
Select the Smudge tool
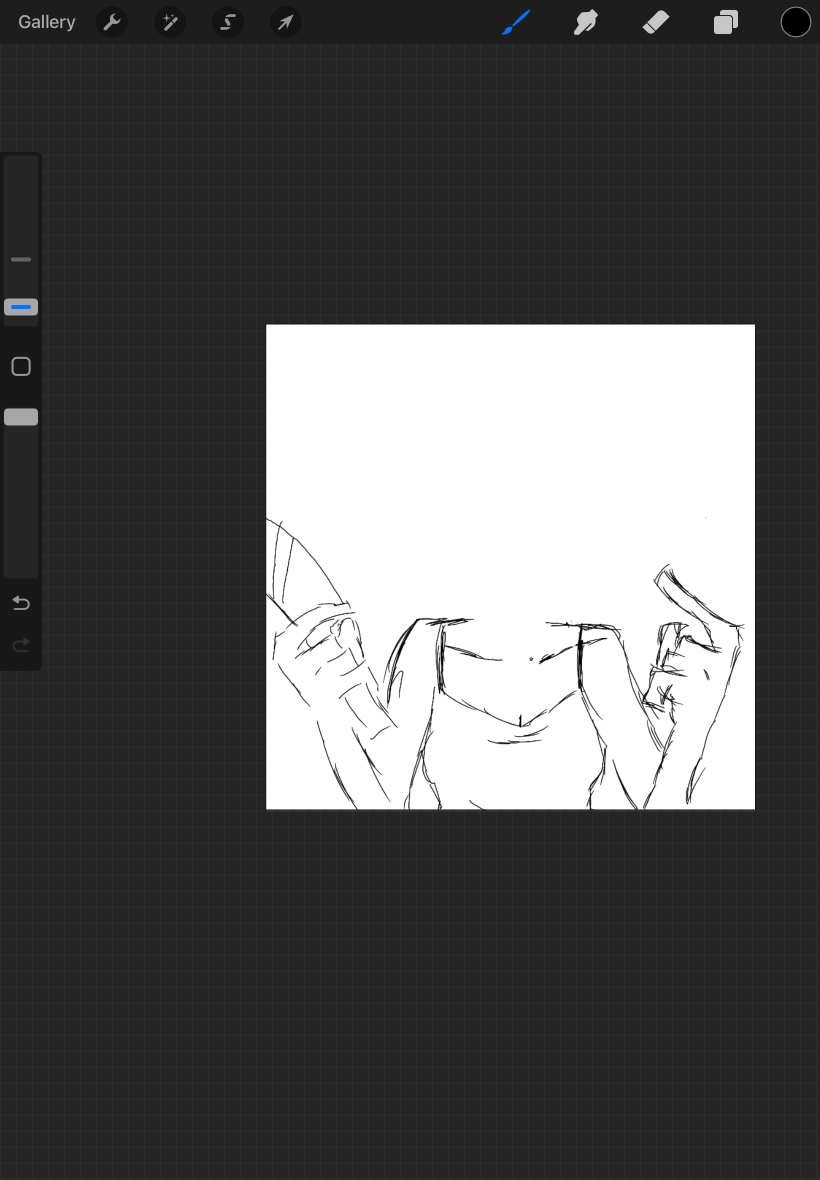(x=585, y=22)
